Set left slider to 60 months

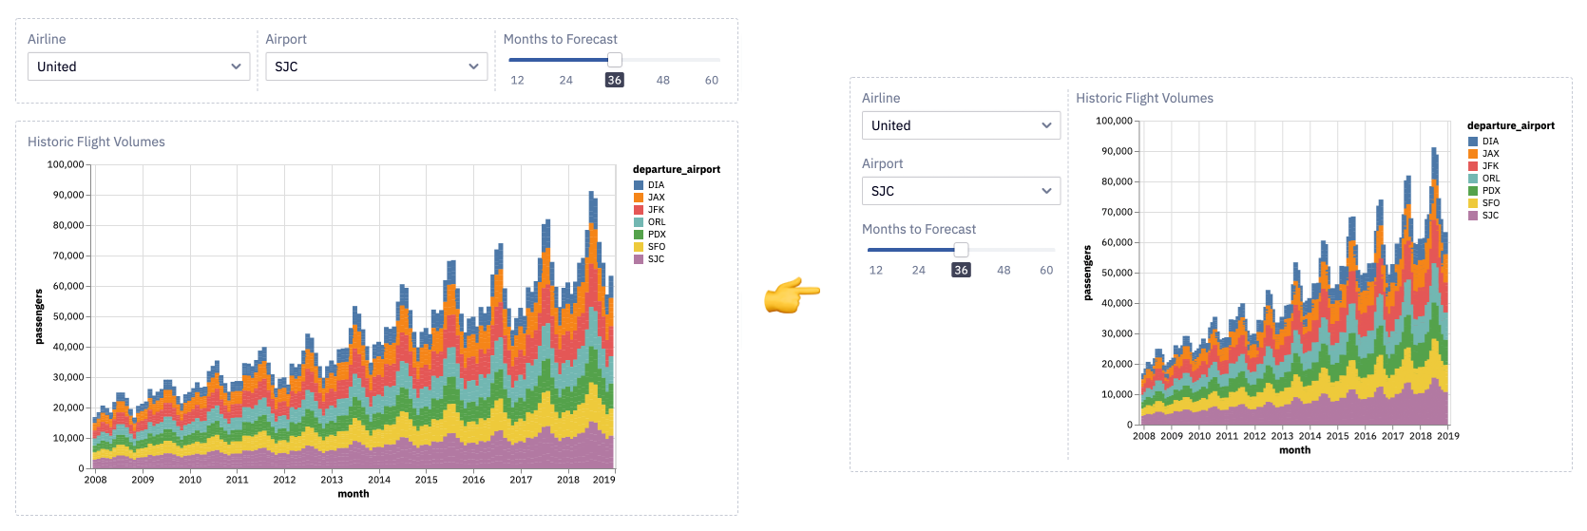712,81
